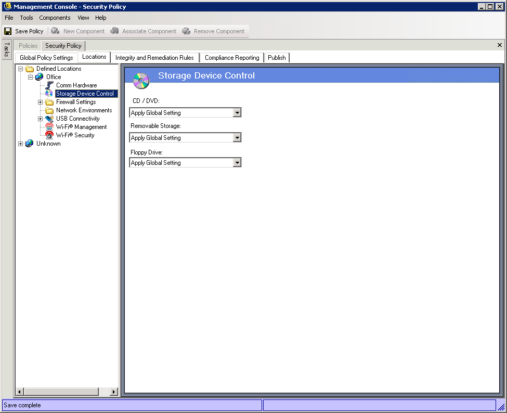Viewport: 507px width, 413px height.
Task: Select Comm Hardware in the tree
Action: pos(76,85)
